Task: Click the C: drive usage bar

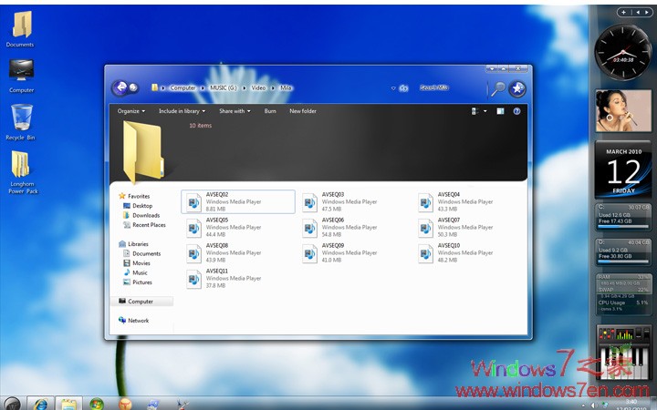Action: point(623,226)
